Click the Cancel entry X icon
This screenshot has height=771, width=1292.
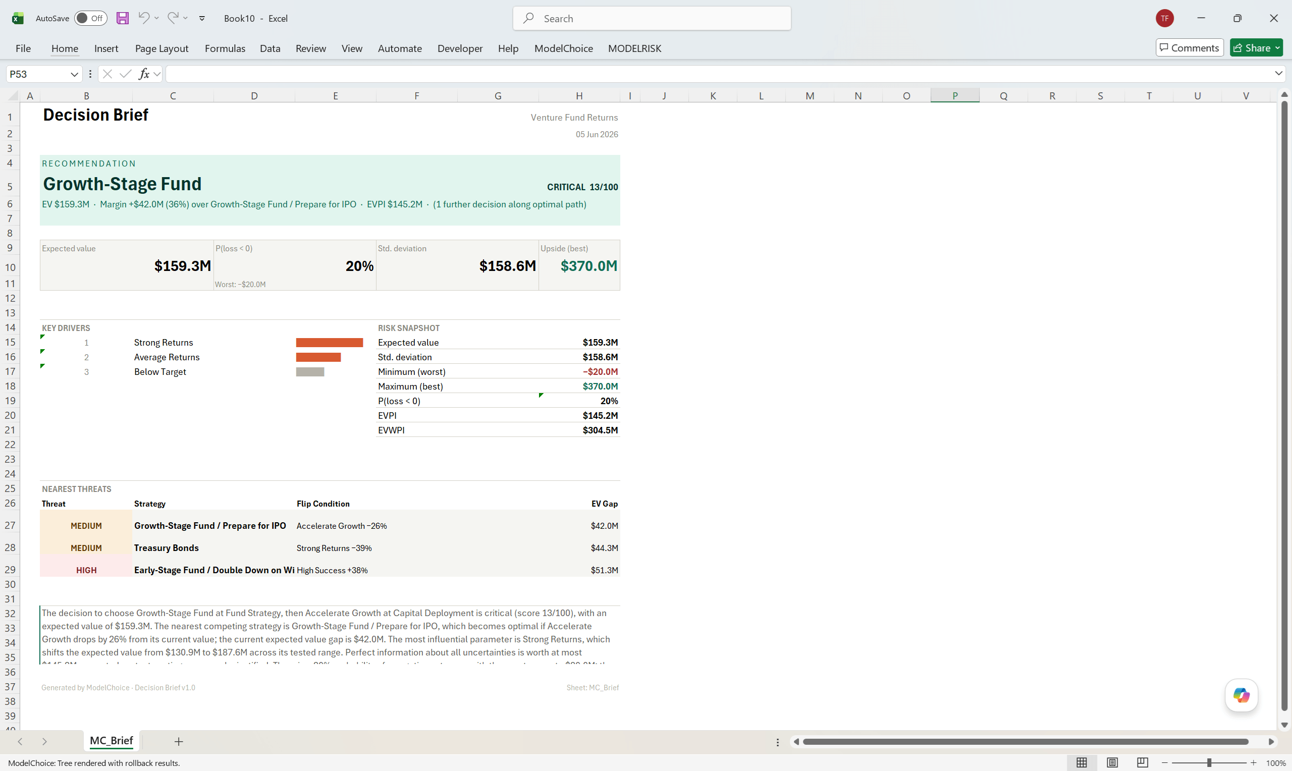click(x=107, y=74)
